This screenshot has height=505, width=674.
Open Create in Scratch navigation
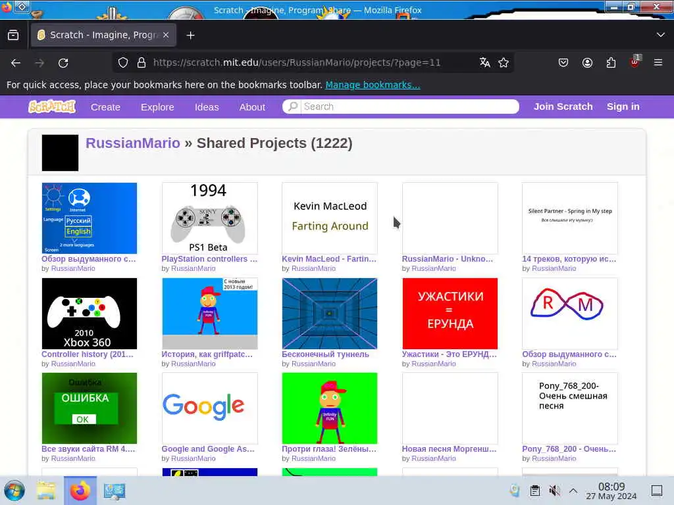pyautogui.click(x=105, y=107)
